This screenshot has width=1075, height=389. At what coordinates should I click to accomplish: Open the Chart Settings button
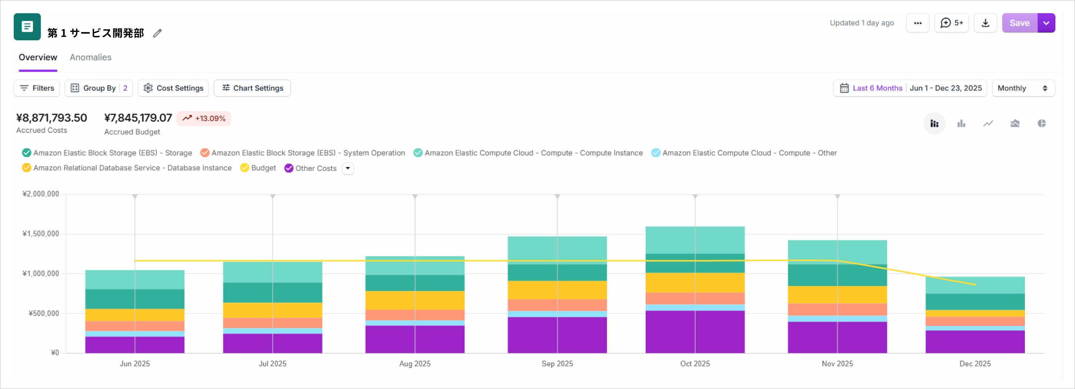coord(252,88)
